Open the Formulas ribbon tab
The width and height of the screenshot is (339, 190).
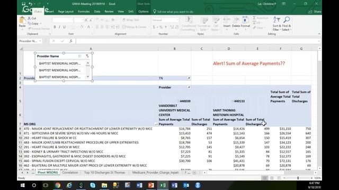pyautogui.click(x=84, y=12)
